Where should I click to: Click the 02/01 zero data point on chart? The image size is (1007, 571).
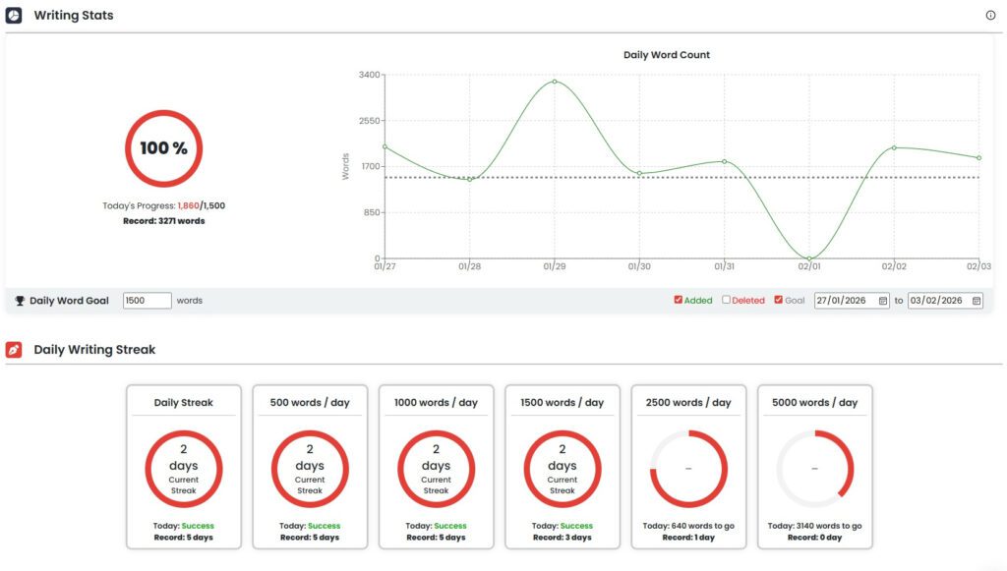tap(809, 258)
